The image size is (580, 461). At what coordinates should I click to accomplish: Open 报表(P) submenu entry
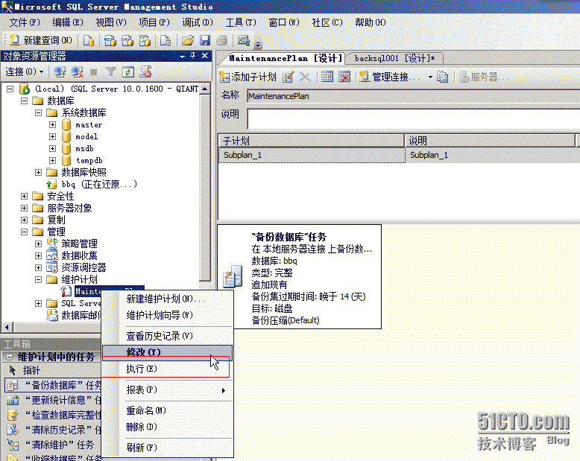tap(167, 390)
